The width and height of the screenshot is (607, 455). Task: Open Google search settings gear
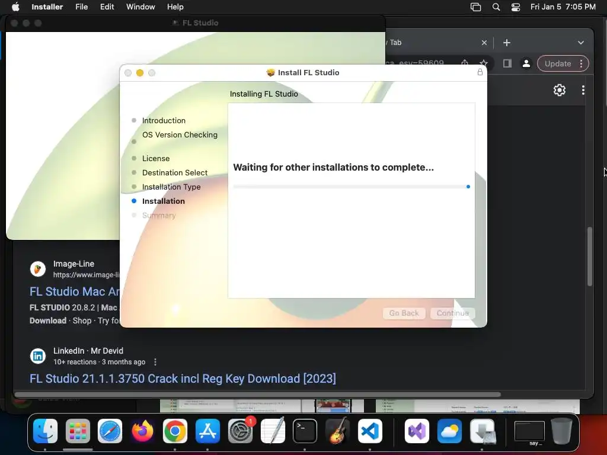[x=560, y=90]
